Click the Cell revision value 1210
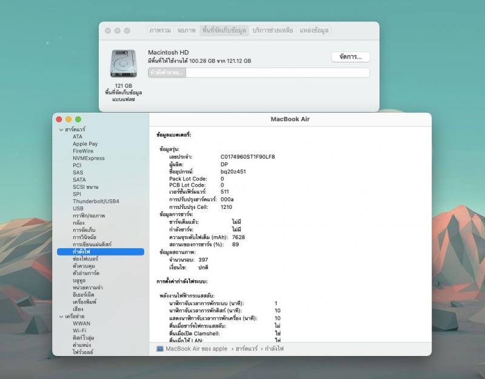Screen dimensions: 485x379 (226, 207)
